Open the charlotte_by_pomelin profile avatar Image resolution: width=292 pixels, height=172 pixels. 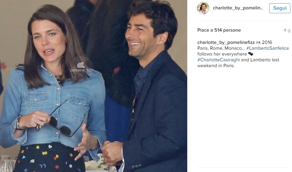(x=203, y=8)
